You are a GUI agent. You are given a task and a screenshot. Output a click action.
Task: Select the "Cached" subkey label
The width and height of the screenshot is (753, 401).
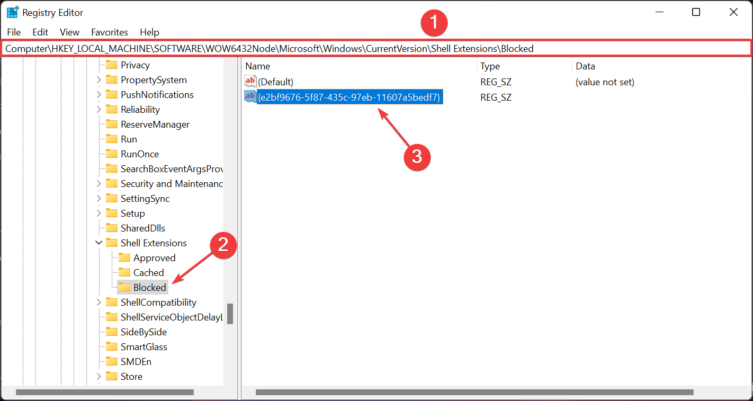pyautogui.click(x=148, y=273)
